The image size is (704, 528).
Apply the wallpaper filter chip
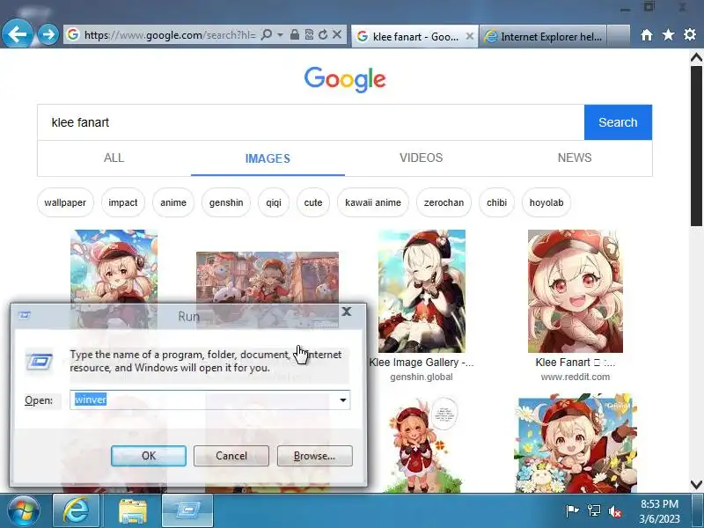(x=65, y=202)
